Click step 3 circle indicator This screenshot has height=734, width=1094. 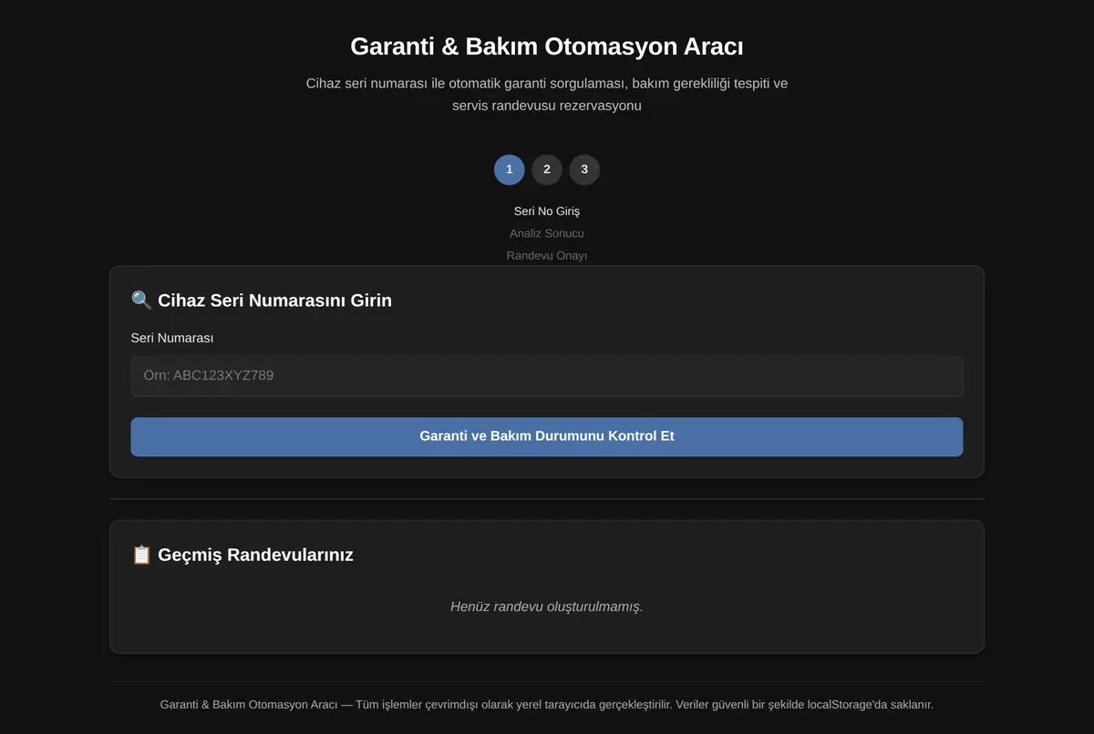coord(584,169)
